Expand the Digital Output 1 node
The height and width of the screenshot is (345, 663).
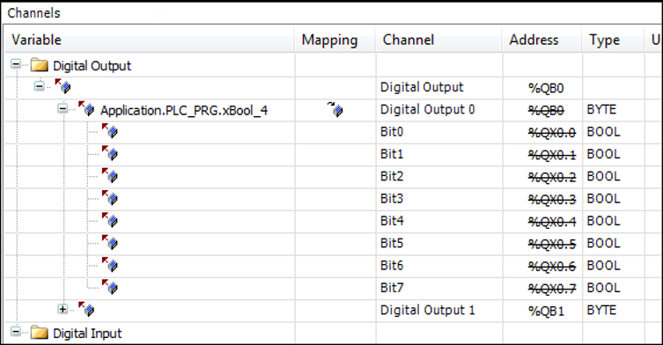coord(63,309)
